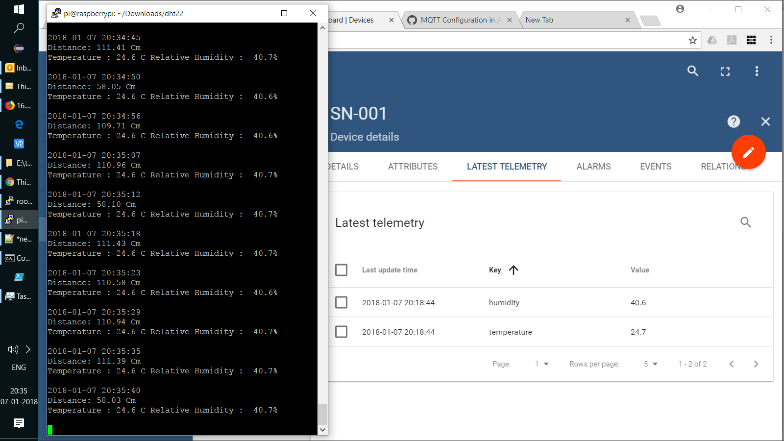This screenshot has height=441, width=784.
Task: Enter fullscreen mode via the expand icon
Action: pyautogui.click(x=725, y=71)
